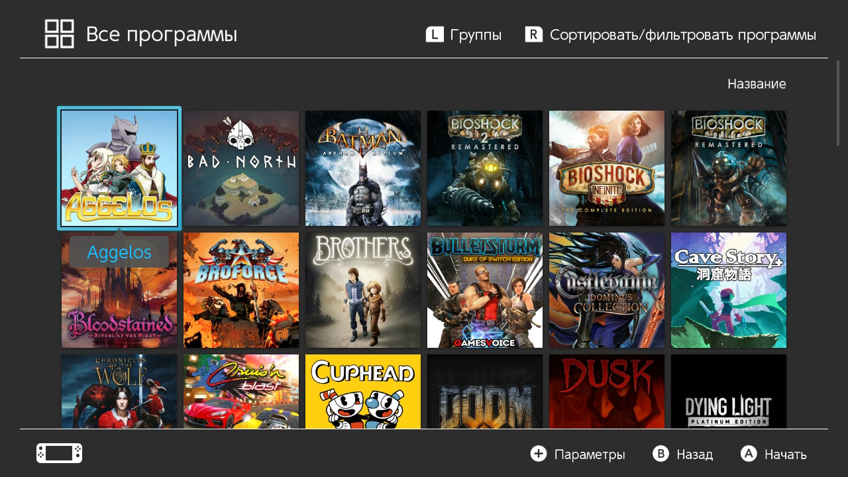Launch Cruis'n Blast

coord(241,392)
